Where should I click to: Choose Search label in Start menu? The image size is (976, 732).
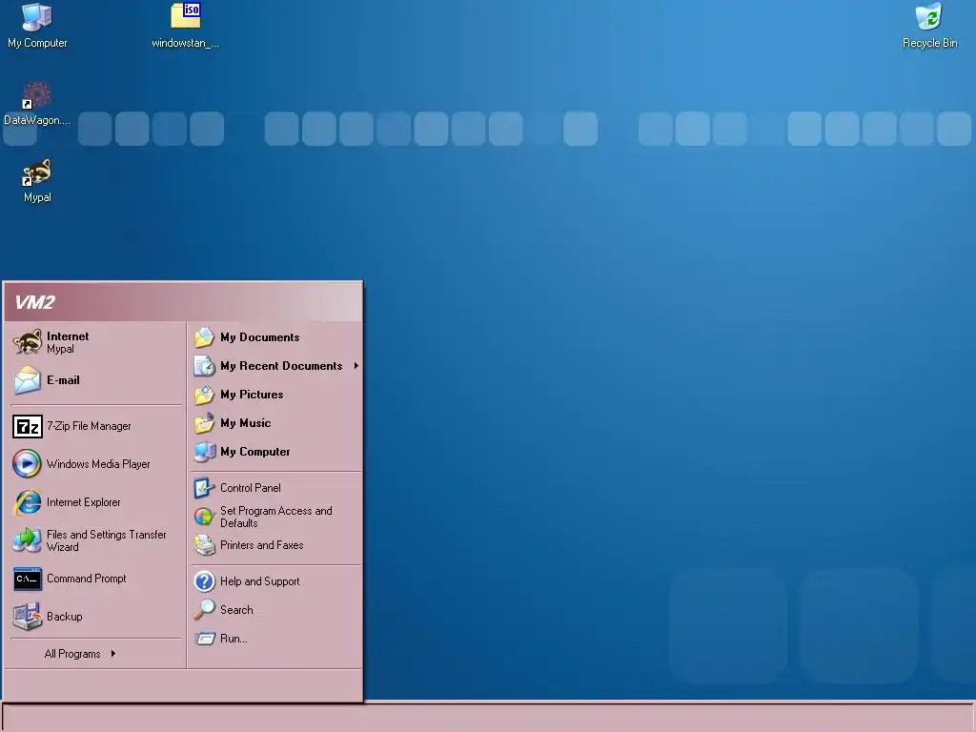coord(236,610)
